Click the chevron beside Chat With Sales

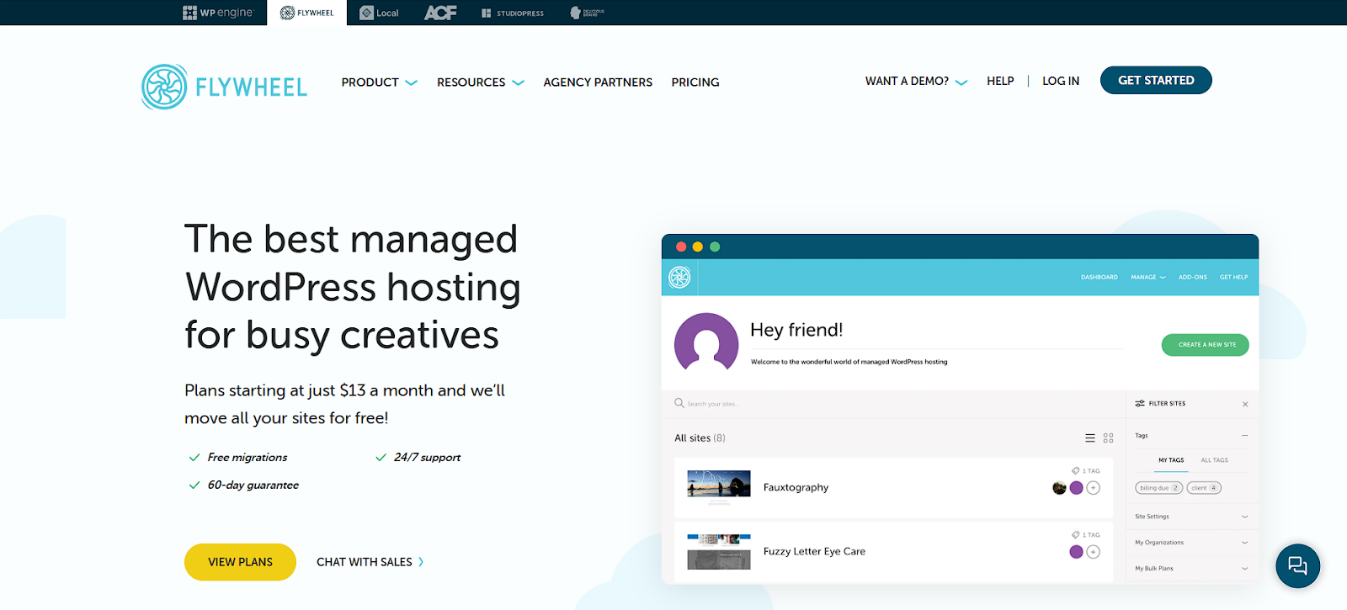pyautogui.click(x=421, y=562)
